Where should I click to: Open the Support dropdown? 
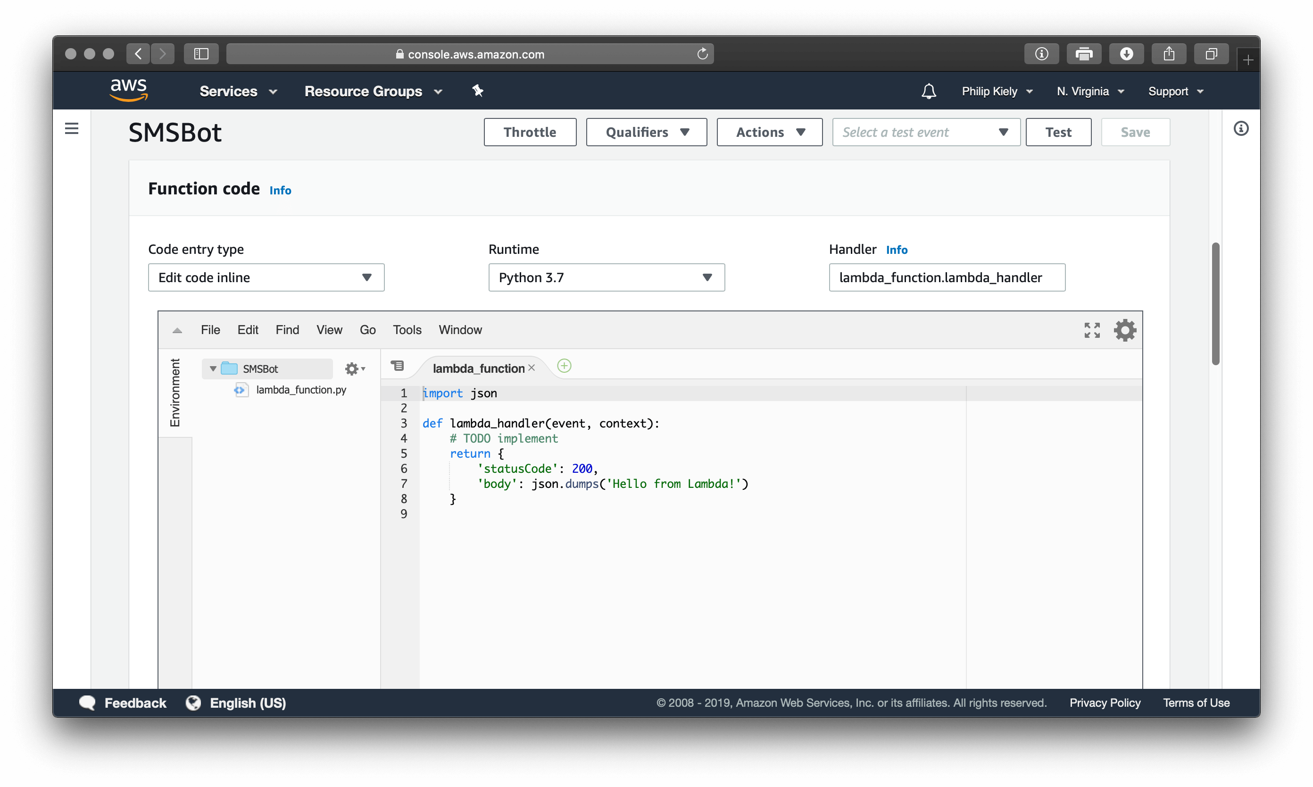(x=1175, y=91)
